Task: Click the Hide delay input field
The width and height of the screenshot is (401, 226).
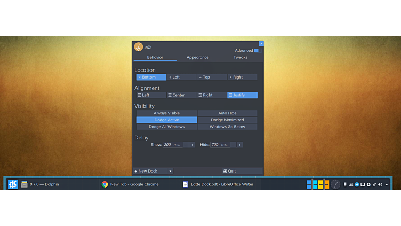Action: pos(219,145)
